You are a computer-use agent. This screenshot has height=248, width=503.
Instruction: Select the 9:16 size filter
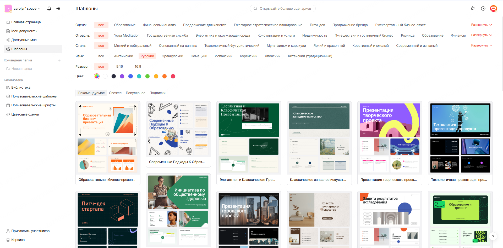click(x=119, y=66)
